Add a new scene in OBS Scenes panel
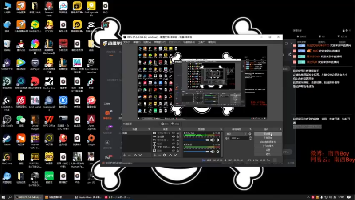The image size is (355, 200). (x=125, y=155)
